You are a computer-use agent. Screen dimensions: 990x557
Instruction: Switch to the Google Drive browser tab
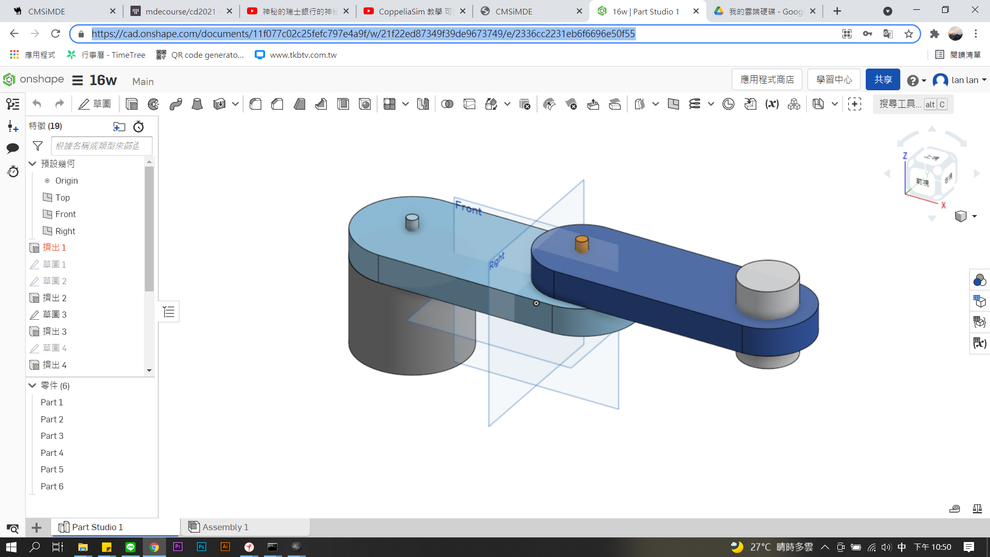[x=766, y=11]
